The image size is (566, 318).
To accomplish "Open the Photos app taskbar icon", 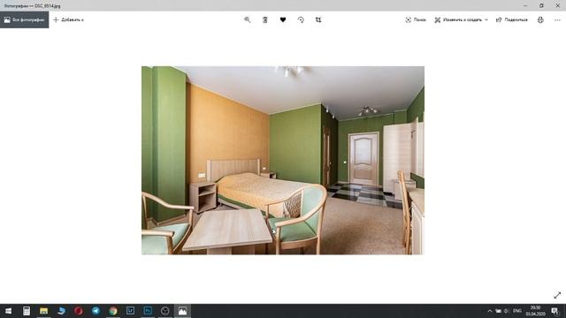I will 182,311.
